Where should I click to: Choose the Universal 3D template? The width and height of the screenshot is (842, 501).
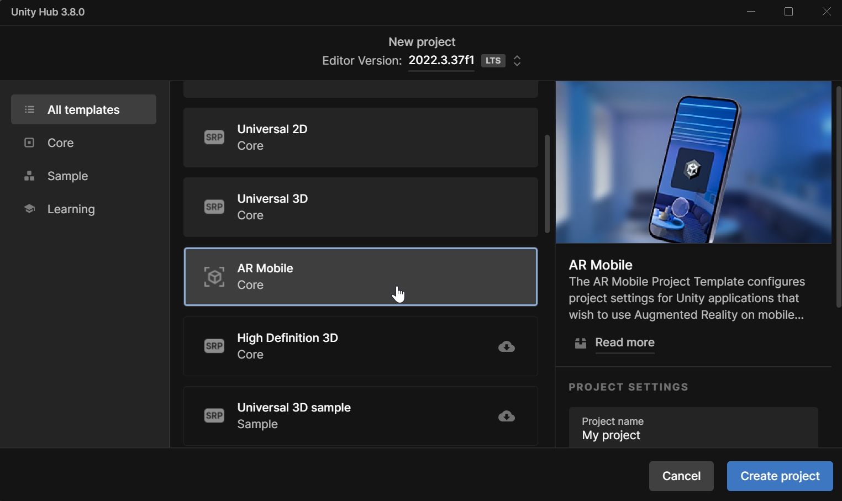tap(360, 207)
